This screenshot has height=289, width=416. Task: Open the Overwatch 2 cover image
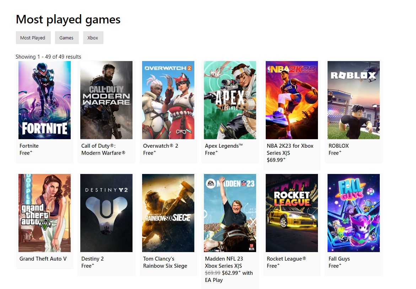pos(168,100)
